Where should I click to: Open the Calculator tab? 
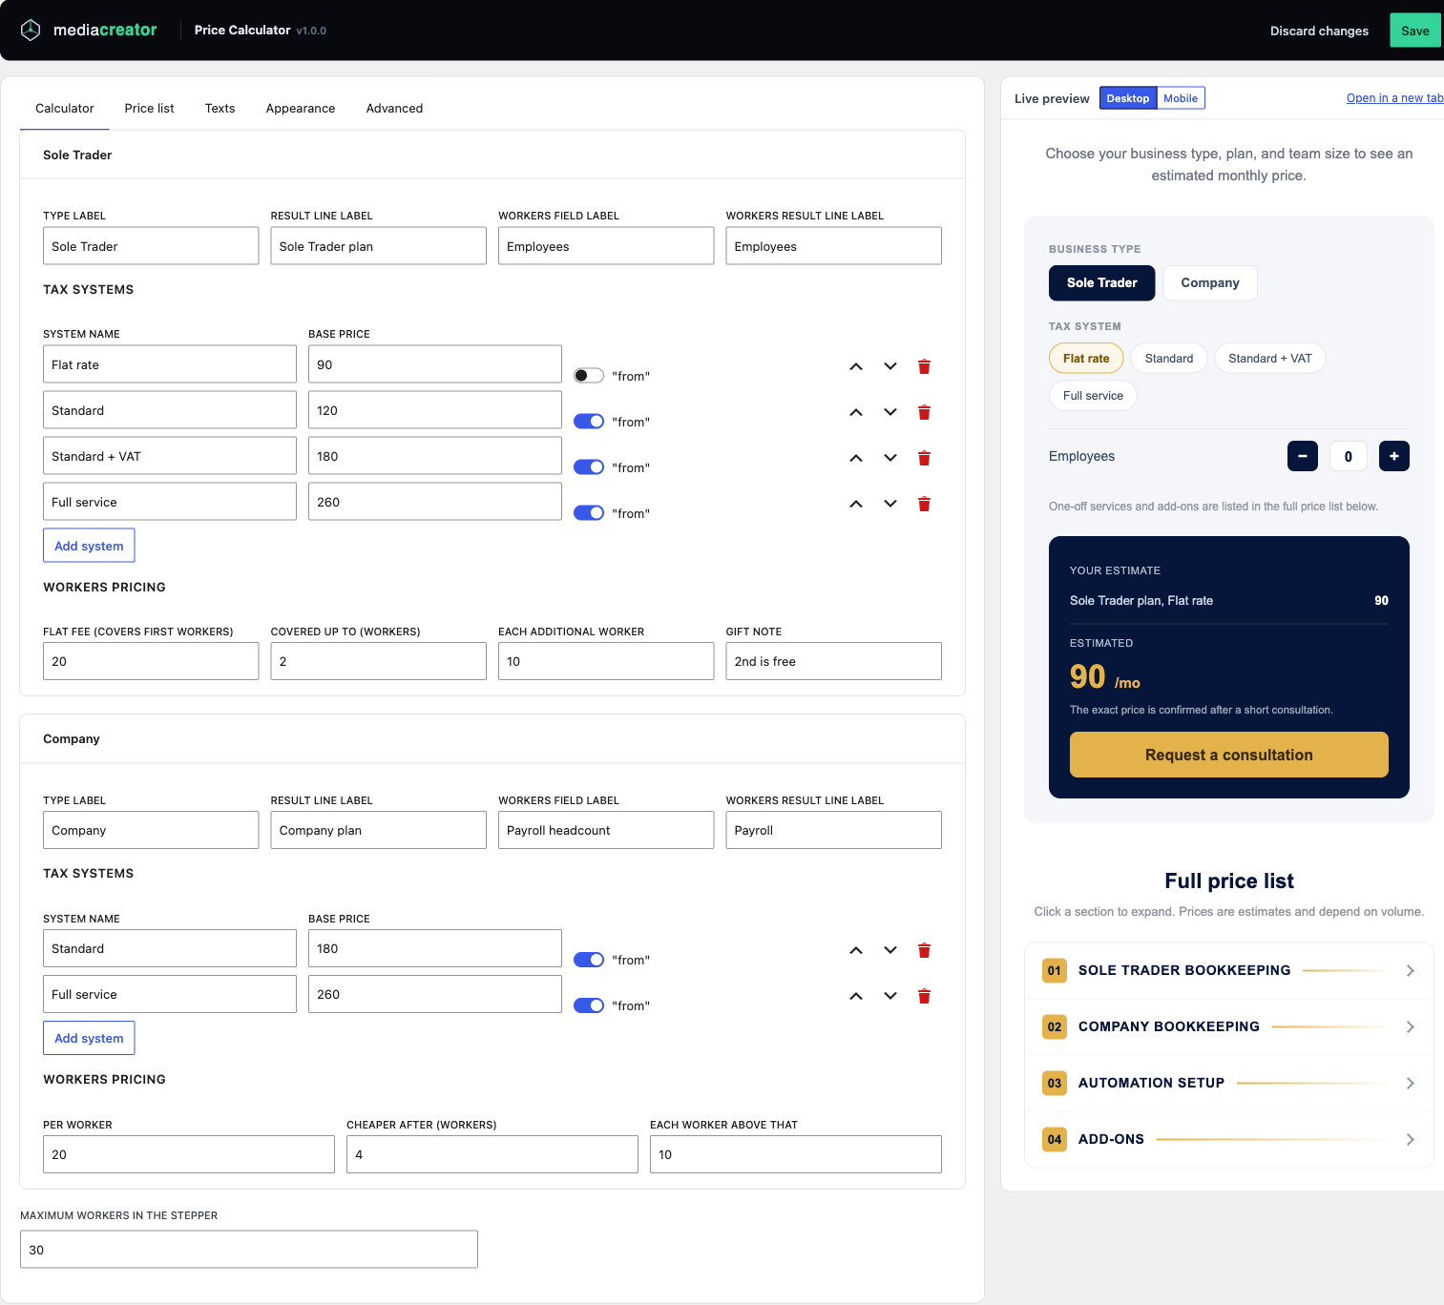65,109
